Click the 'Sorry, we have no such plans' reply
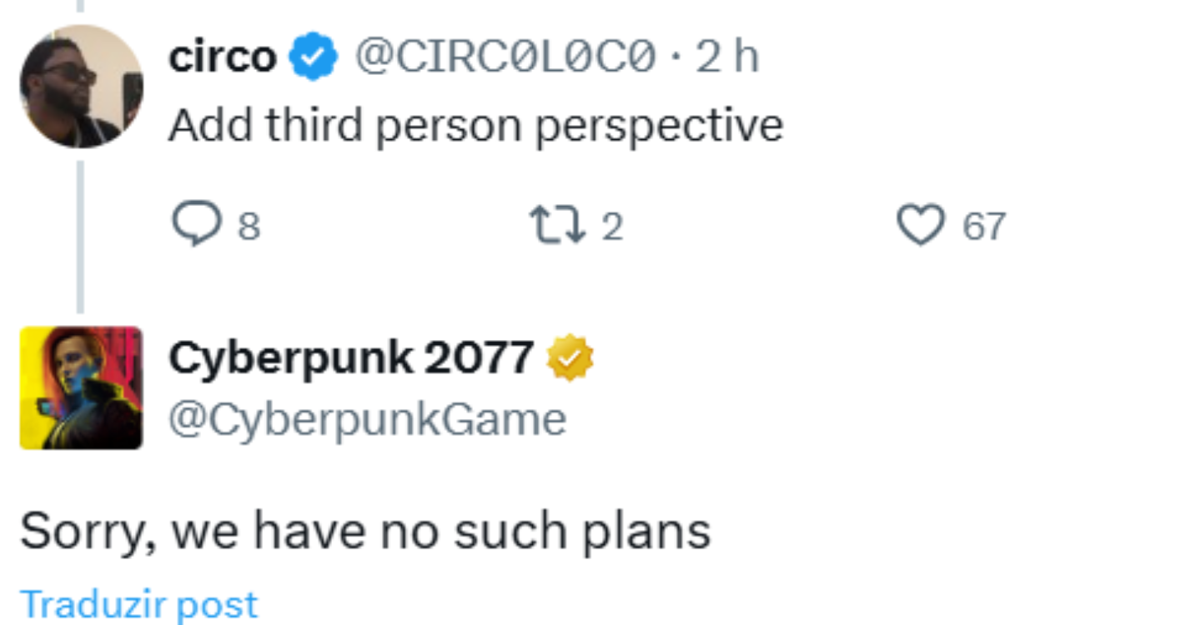This screenshot has width=1201, height=625. [365, 531]
